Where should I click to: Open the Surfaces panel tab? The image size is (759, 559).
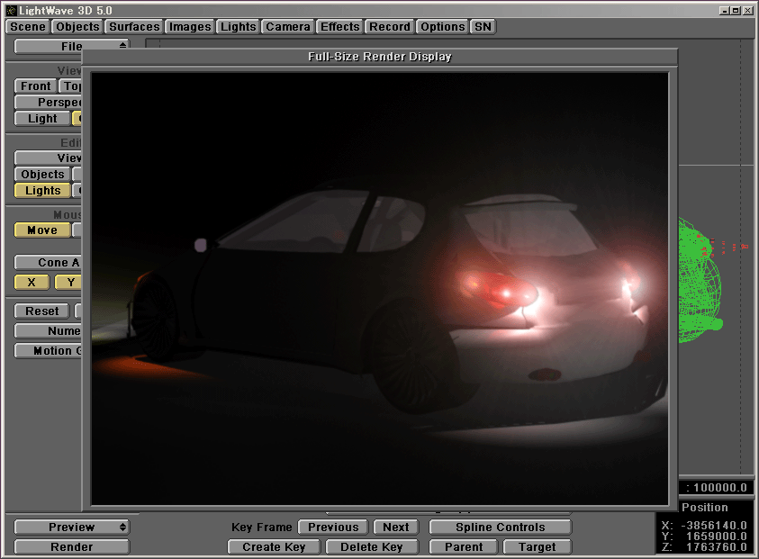[134, 27]
